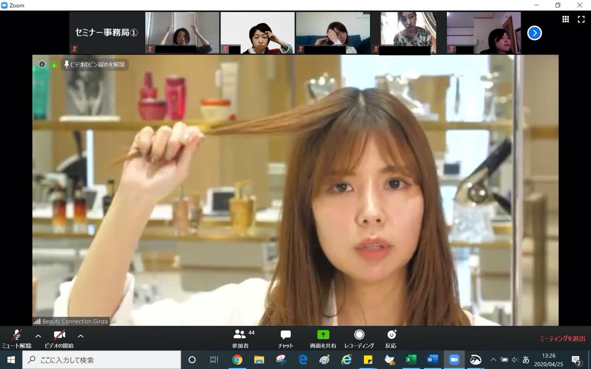Open the Participants panel icon

click(240, 335)
